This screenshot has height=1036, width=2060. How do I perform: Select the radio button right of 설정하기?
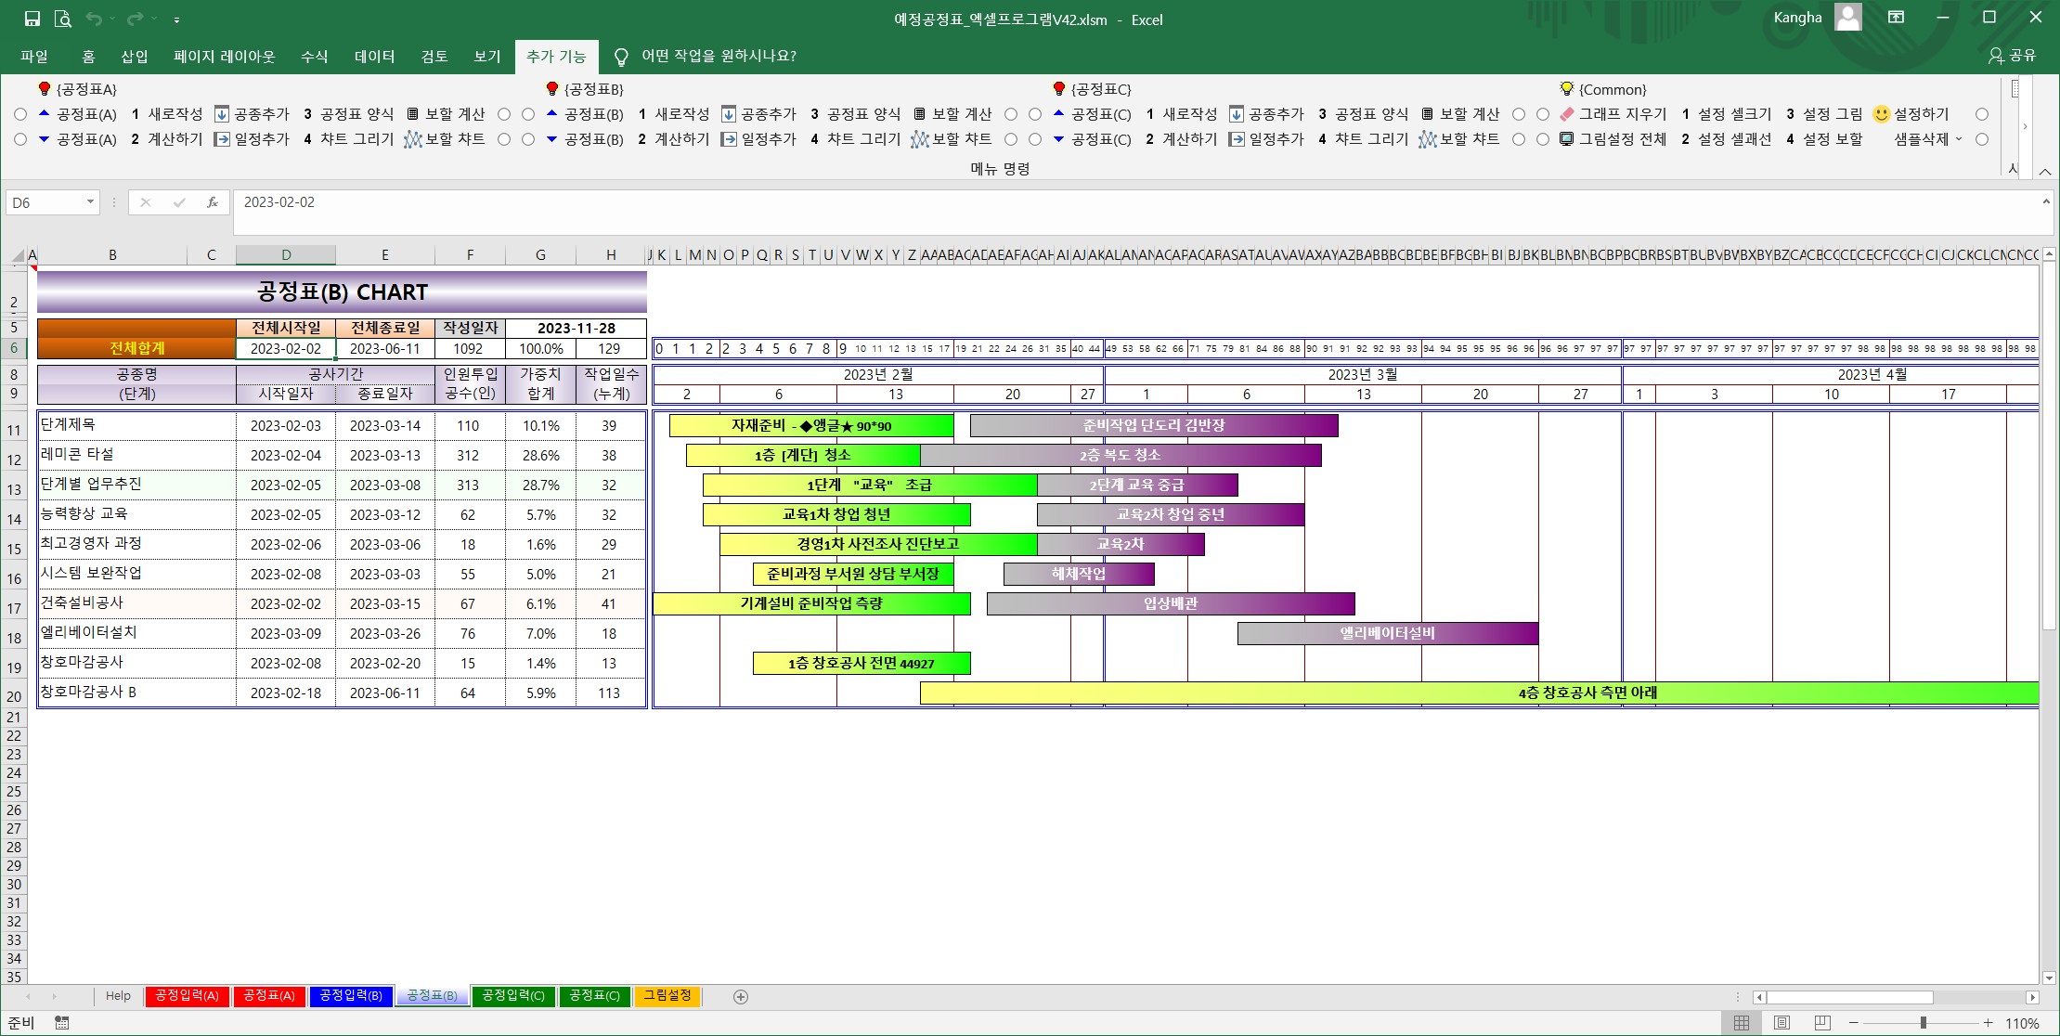[1982, 114]
